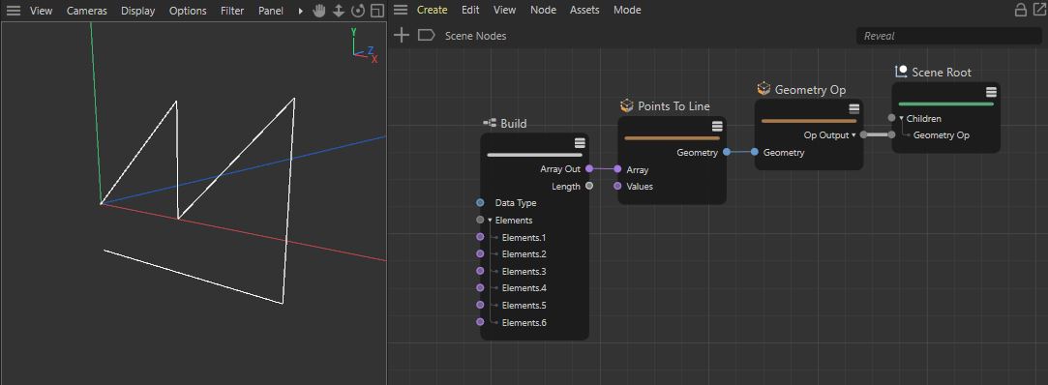1048x385 pixels.
Task: Open the Panel menu
Action: click(x=271, y=11)
